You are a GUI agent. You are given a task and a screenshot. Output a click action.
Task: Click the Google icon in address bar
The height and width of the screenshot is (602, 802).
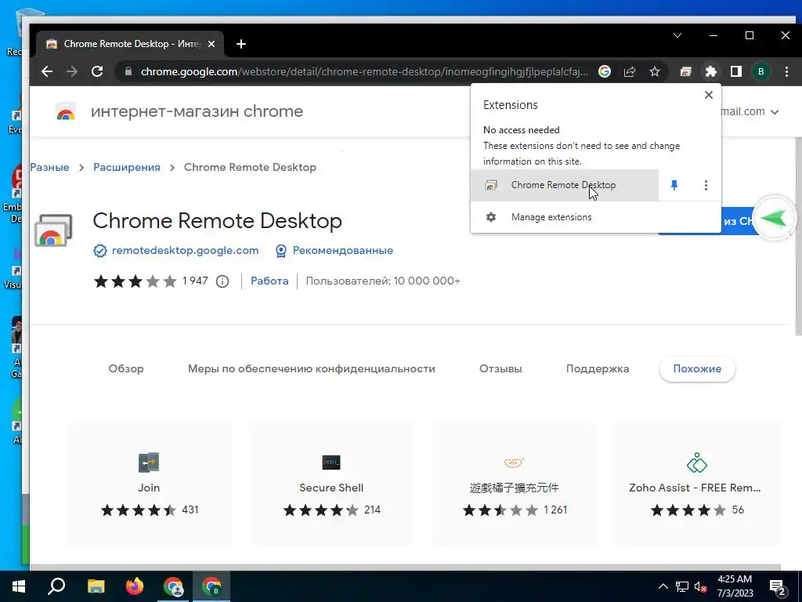(605, 71)
